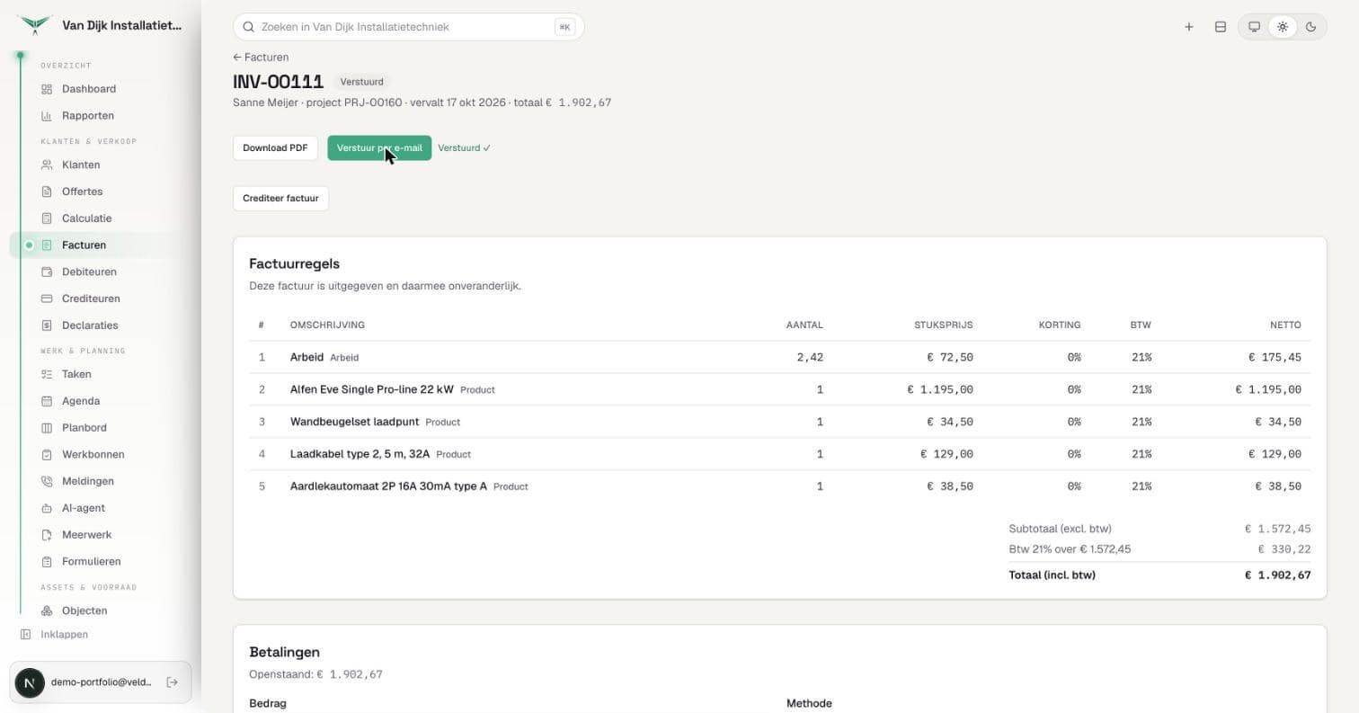
Task: Focus the Zoeken in Van Dijk search field
Action: coord(408,27)
